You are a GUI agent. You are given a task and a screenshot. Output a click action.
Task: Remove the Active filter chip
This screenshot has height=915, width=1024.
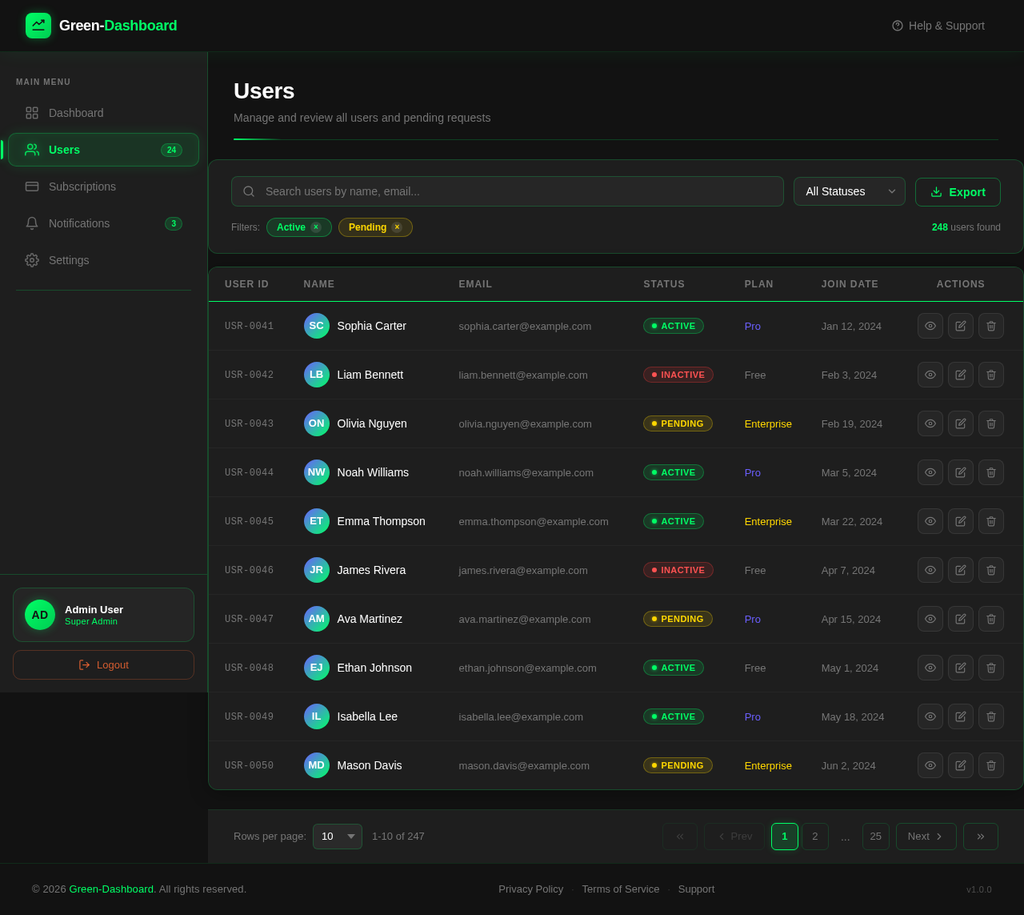316,227
